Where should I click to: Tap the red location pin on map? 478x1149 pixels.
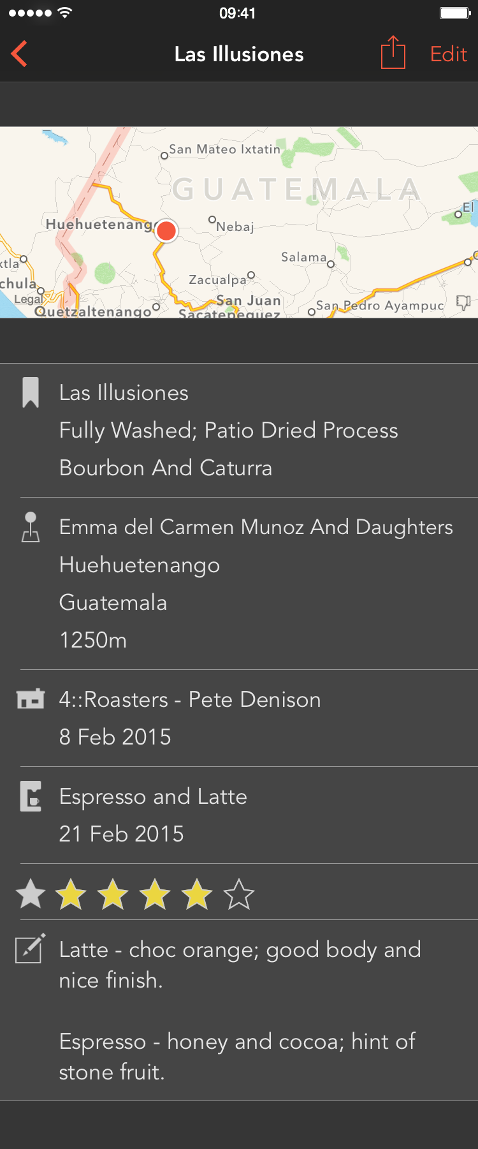(166, 230)
